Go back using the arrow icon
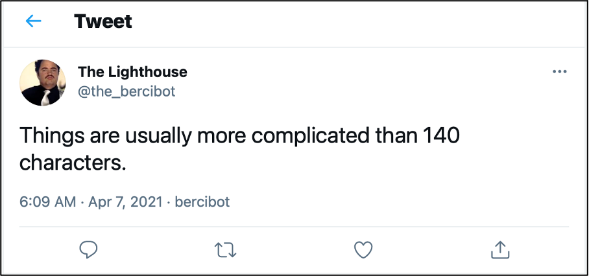The height and width of the screenshot is (276, 589). point(33,21)
